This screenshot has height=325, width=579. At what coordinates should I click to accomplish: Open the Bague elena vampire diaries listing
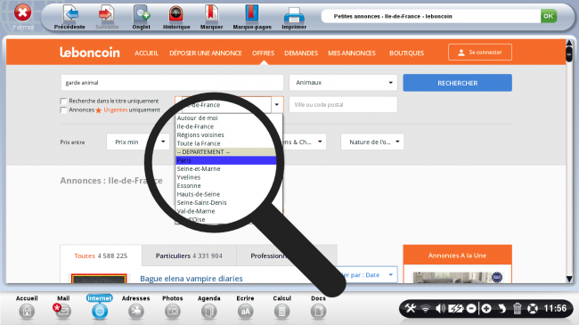(x=192, y=279)
